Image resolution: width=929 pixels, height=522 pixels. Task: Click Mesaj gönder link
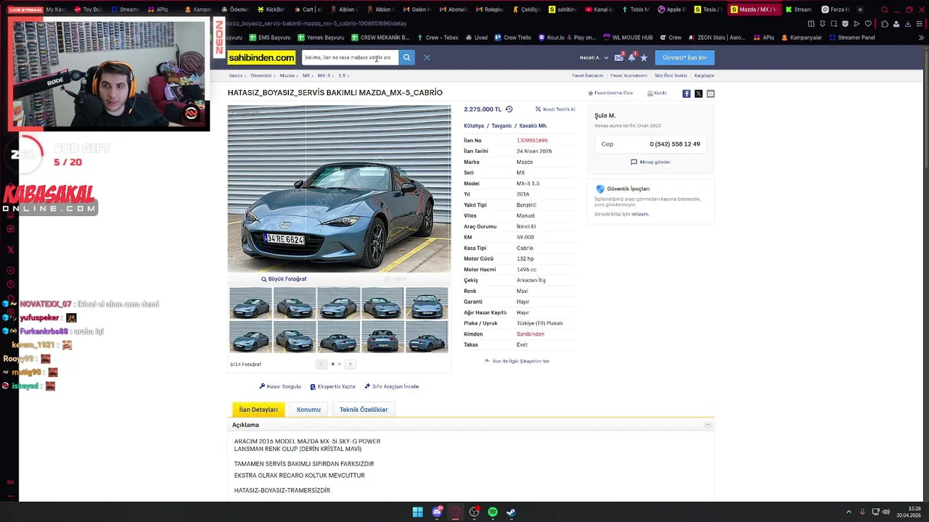coord(650,162)
